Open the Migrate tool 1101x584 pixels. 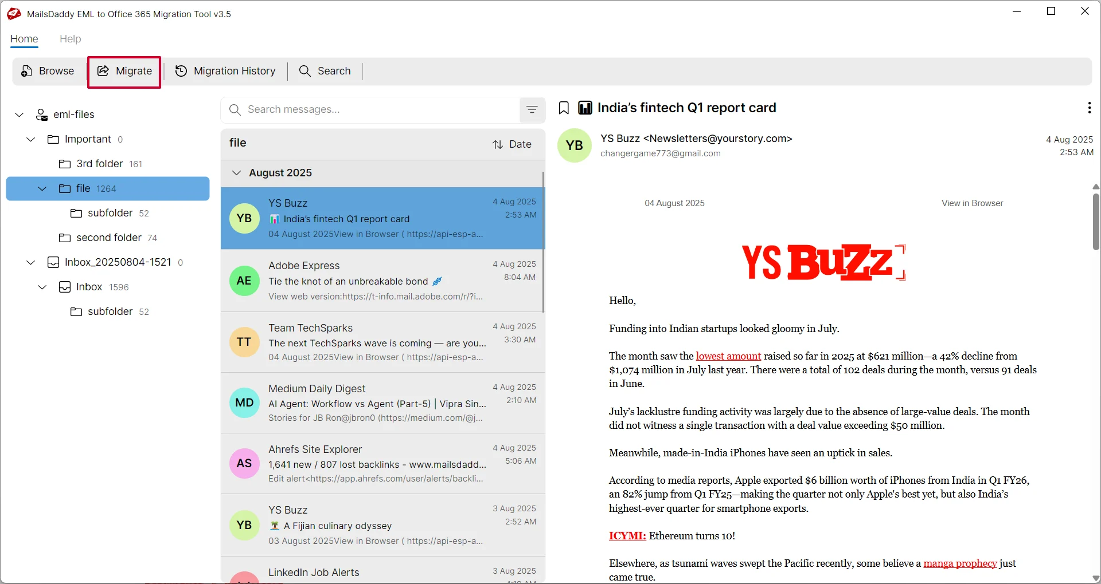pyautogui.click(x=124, y=71)
